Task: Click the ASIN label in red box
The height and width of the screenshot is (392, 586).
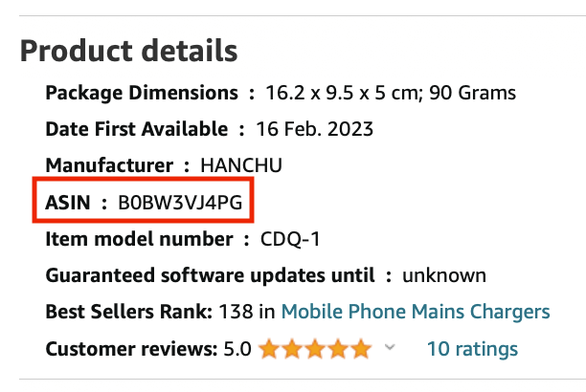Action: click(x=68, y=203)
